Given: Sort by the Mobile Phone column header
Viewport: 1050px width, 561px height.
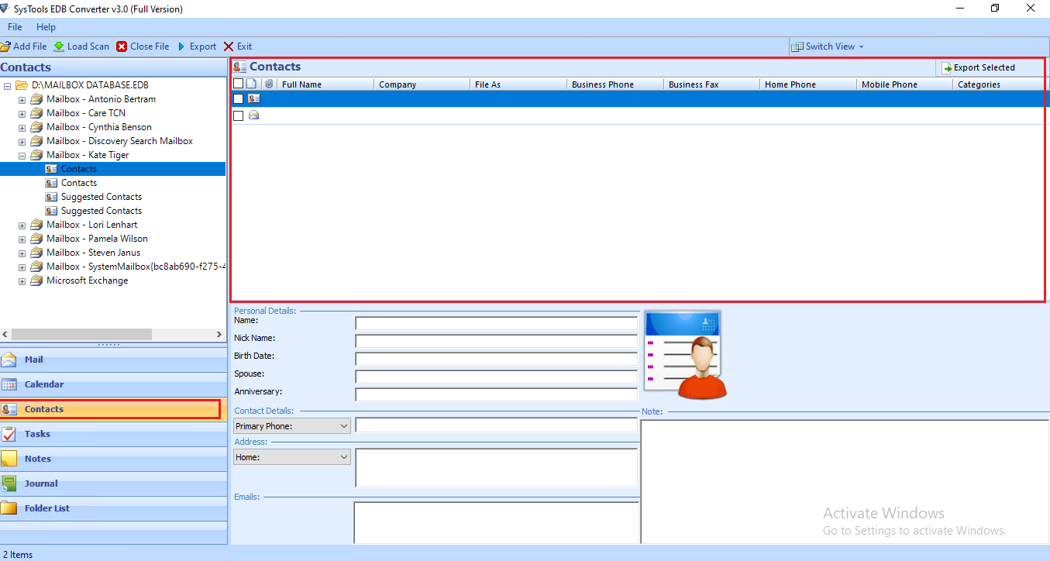Looking at the screenshot, I should click(x=905, y=84).
